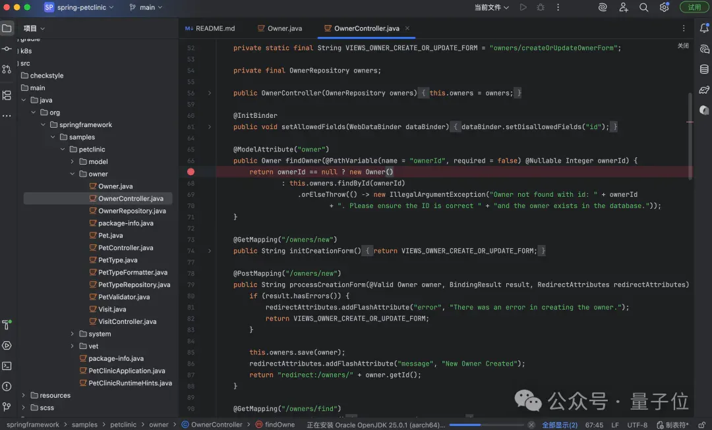This screenshot has width=712, height=430.
Task: Toggle the breakpoint on line 67
Action: click(x=191, y=172)
